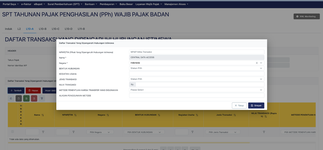Click the green Excel export icon
Viewport: 323px width, 150px height.
tap(27, 98)
